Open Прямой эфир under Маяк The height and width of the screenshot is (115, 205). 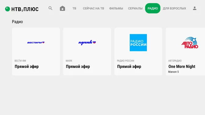tap(78, 66)
